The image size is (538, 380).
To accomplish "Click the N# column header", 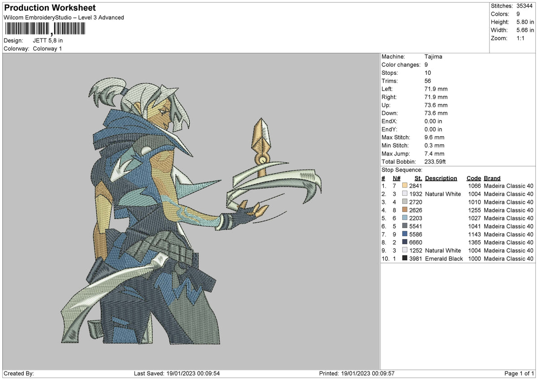I will click(396, 178).
